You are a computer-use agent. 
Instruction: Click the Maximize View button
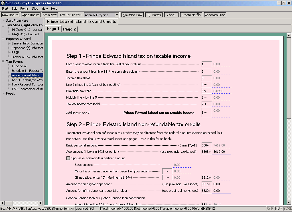[x=132, y=15]
